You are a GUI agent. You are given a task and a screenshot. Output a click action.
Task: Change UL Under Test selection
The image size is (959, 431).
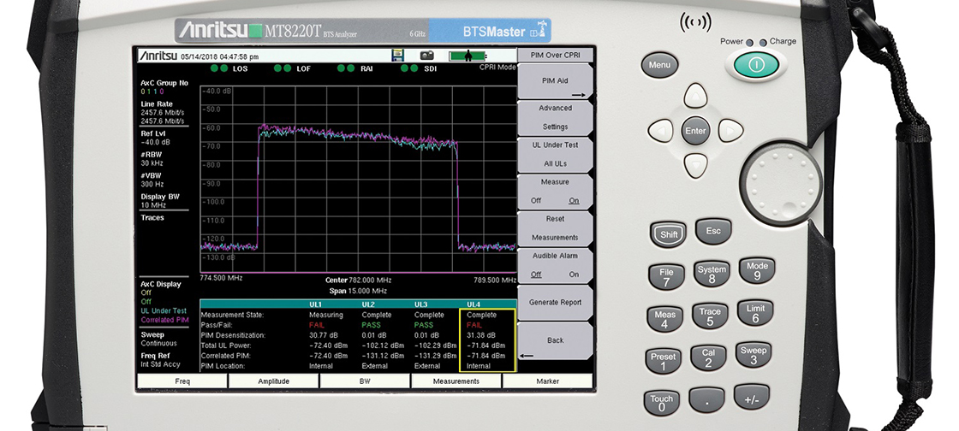click(x=555, y=154)
